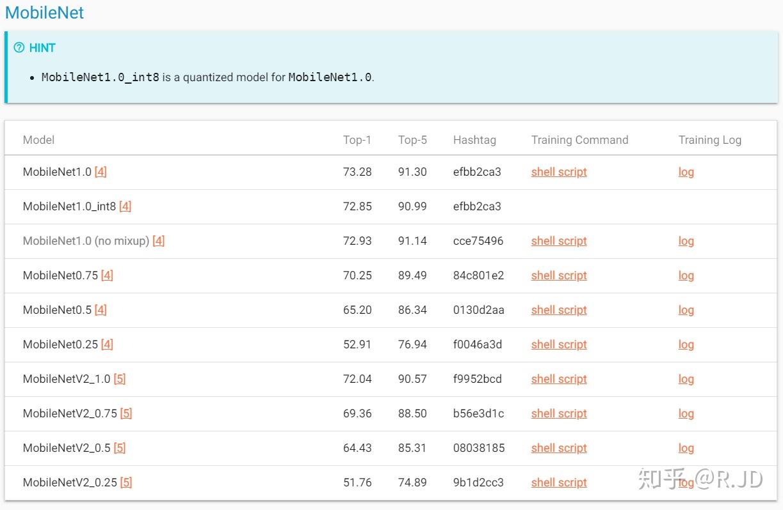Screen dimensions: 783x510
Task: Click reference [5] beside MobileNetV2_0.25
Action: 126,483
